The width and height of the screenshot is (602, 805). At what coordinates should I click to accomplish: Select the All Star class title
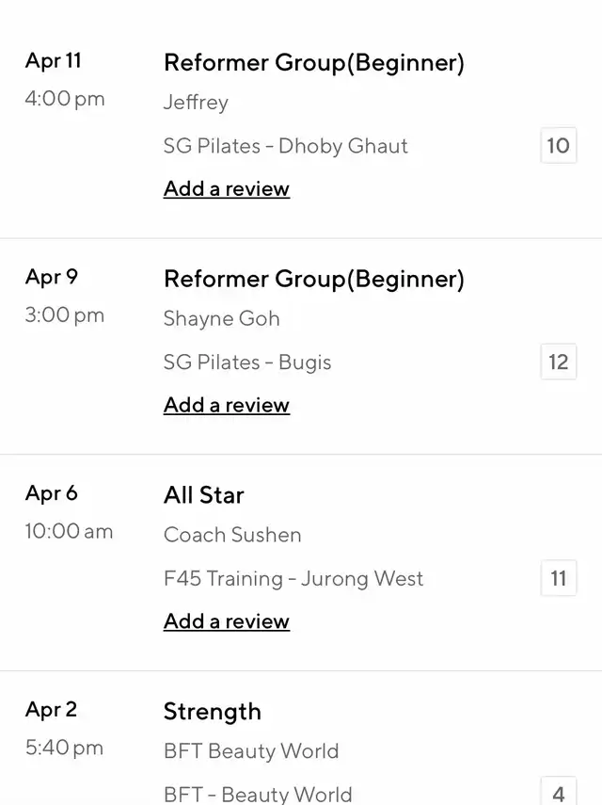pos(204,495)
